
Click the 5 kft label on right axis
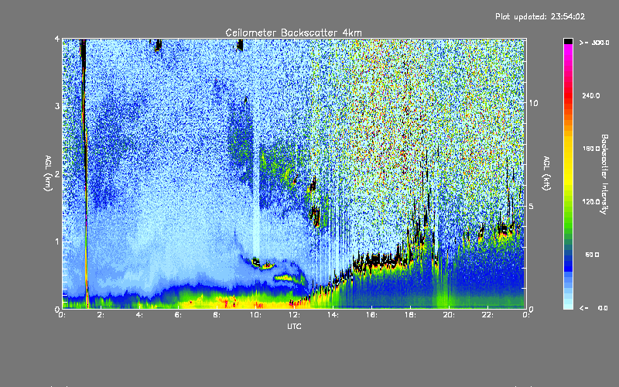(532, 206)
